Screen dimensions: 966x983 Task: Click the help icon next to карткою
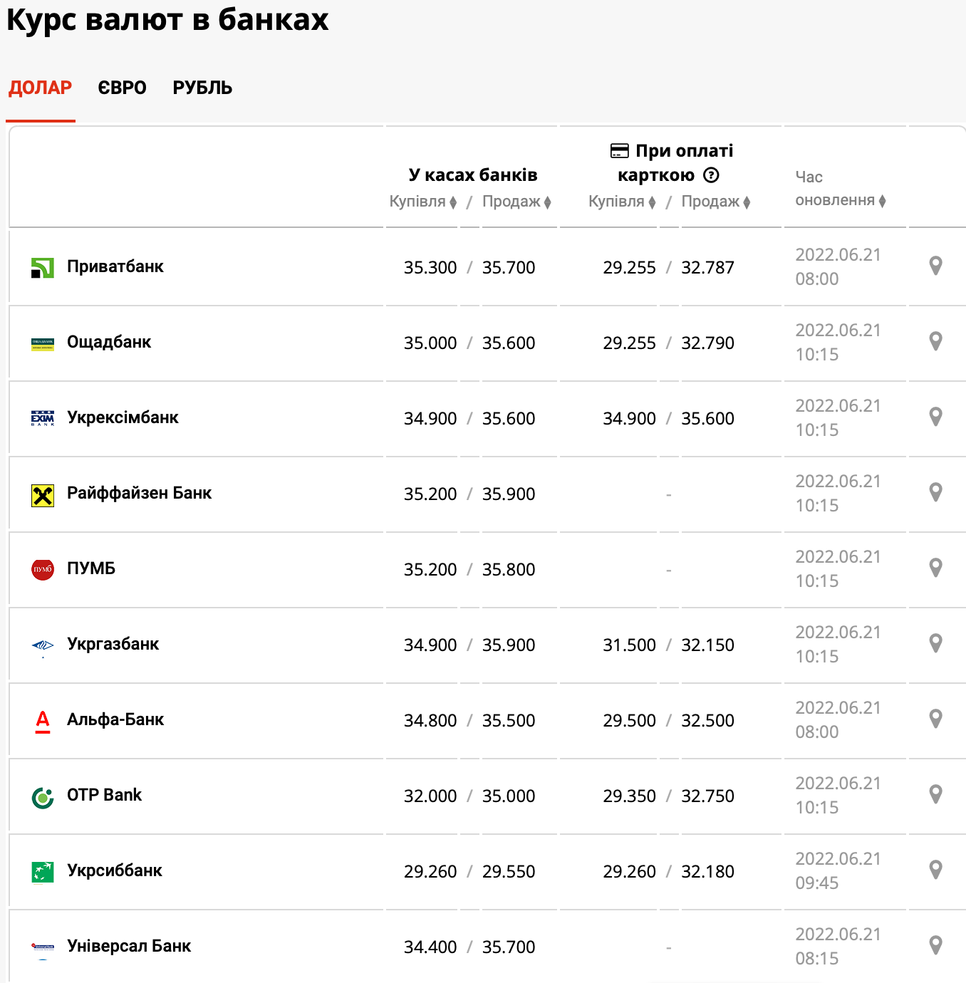click(711, 175)
